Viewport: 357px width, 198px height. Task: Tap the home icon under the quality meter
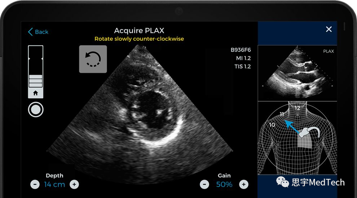[x=35, y=93]
